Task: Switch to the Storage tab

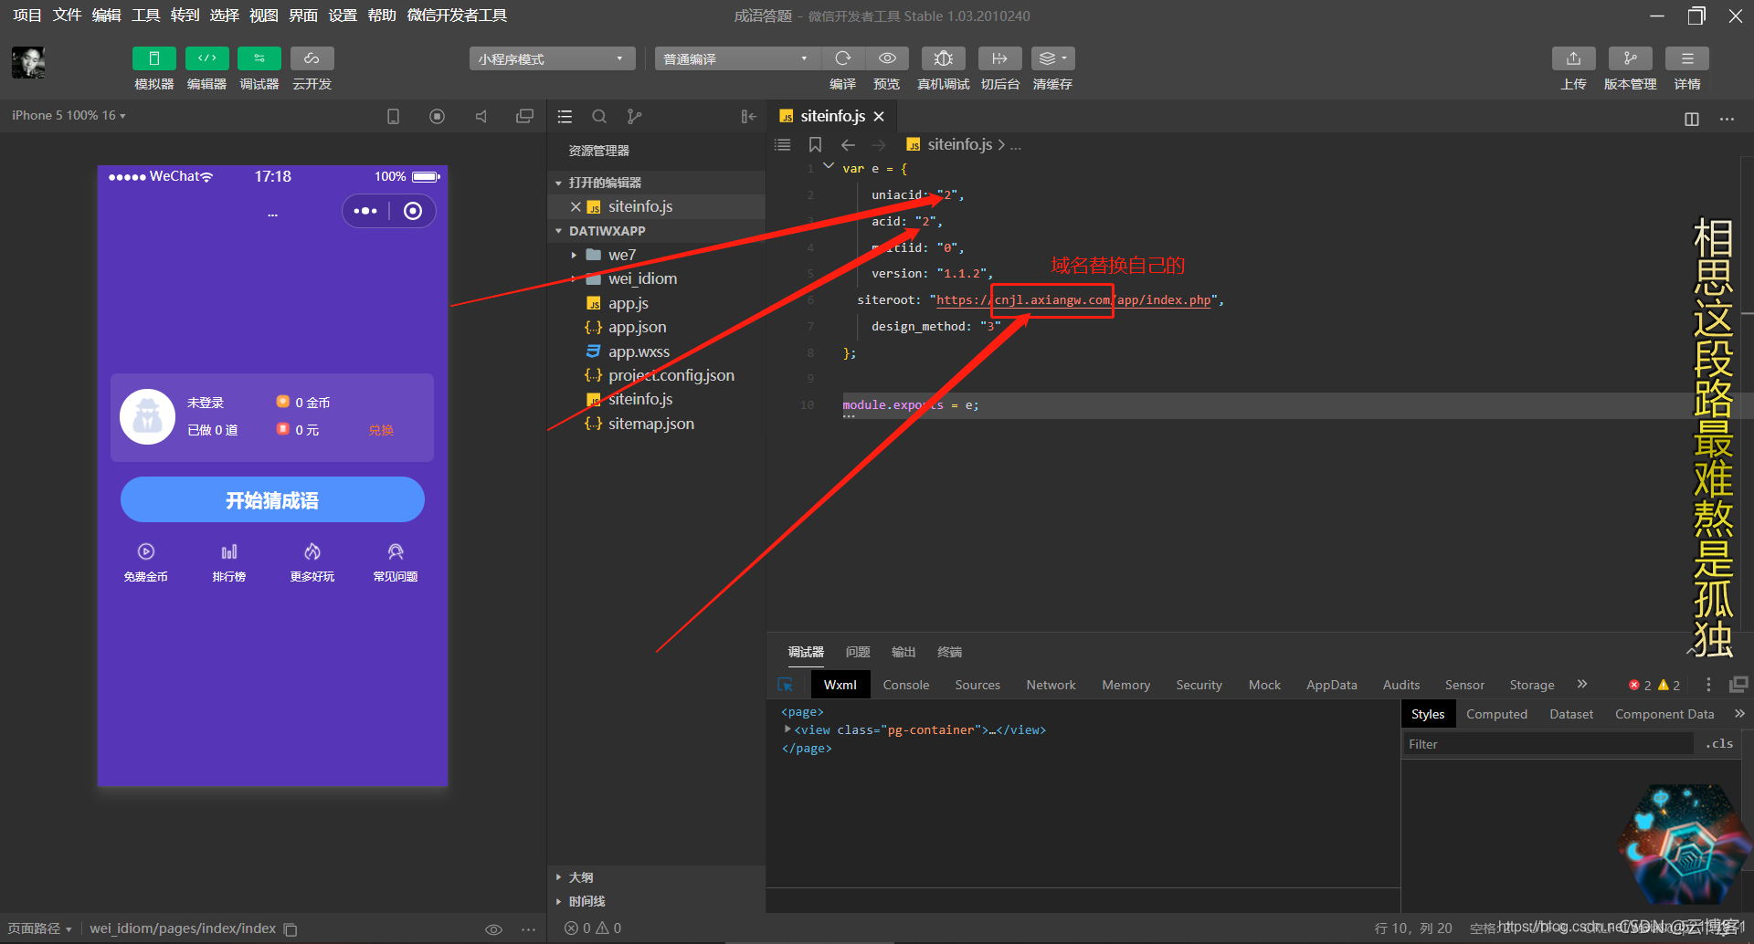Action: [1531, 685]
